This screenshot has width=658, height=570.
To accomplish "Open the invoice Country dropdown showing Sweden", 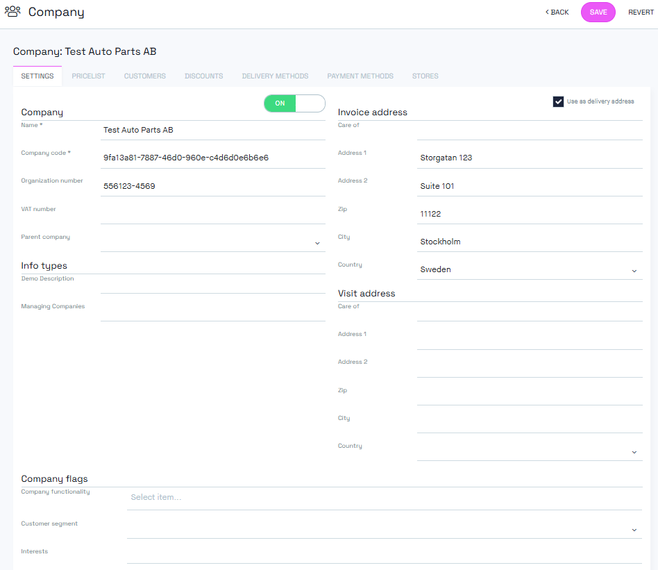I will tap(634, 270).
